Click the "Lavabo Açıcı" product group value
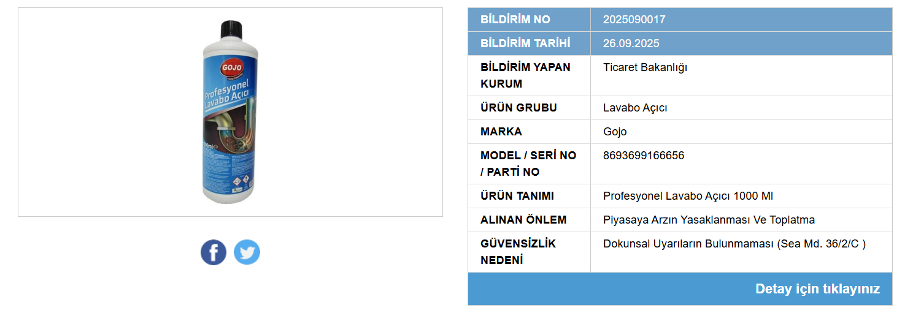 click(635, 108)
